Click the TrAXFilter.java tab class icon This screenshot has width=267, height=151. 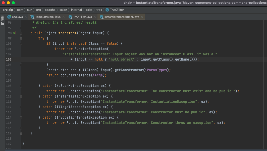pyautogui.click(x=70, y=17)
